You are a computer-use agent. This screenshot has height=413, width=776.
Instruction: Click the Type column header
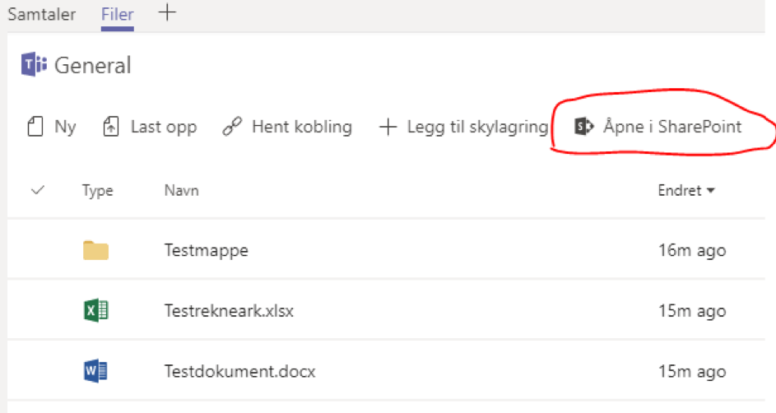97,191
